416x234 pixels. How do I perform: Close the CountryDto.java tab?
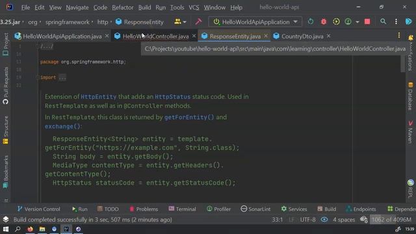click(x=328, y=36)
